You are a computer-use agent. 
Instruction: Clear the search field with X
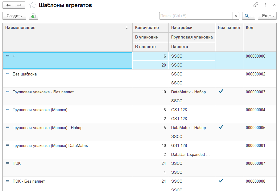coord(236,16)
